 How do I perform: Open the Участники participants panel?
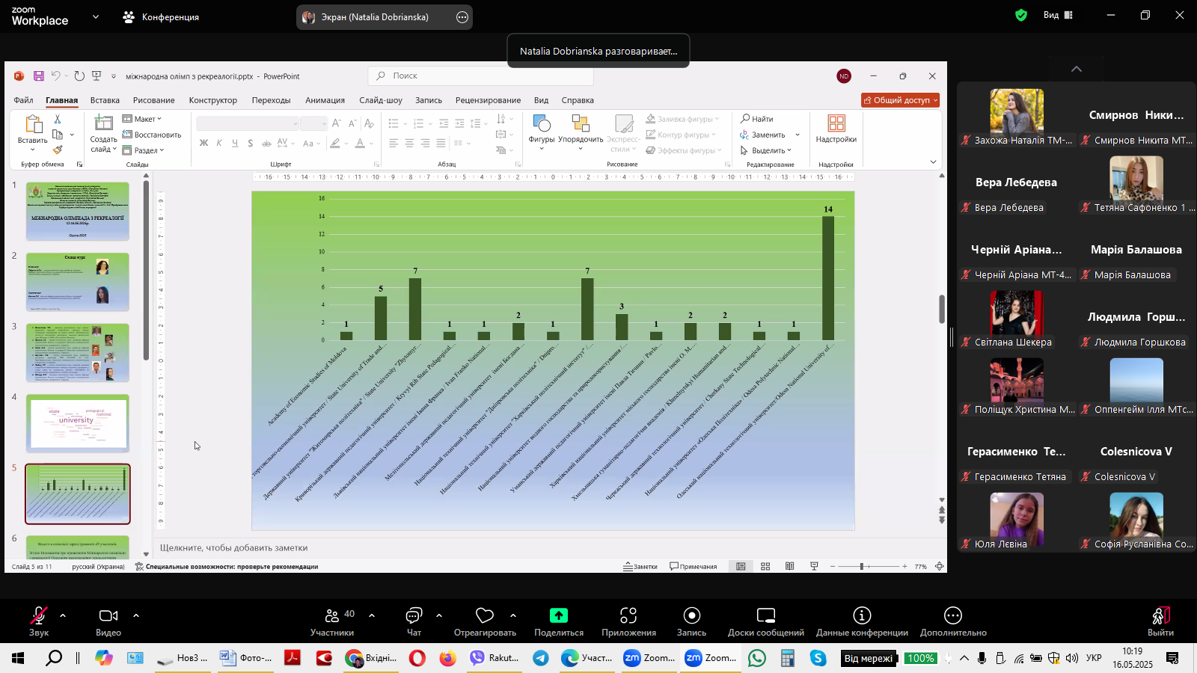coord(332,620)
